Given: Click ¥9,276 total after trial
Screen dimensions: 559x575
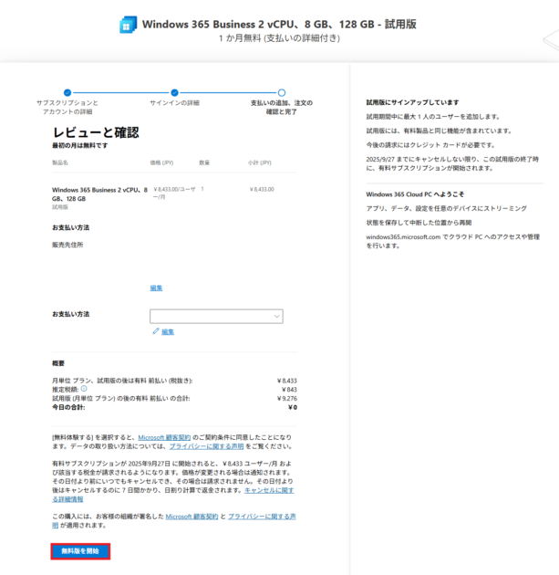Looking at the screenshot, I should tap(287, 398).
